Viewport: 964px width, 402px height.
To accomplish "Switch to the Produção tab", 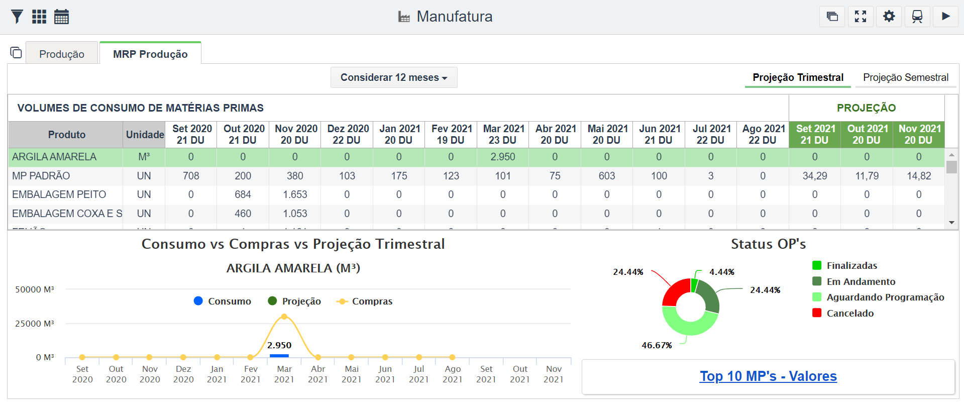I will click(62, 54).
